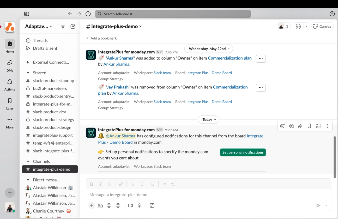This screenshot has width=338, height=219.
Task: Click the mention @ icon in composer
Action: (118, 205)
